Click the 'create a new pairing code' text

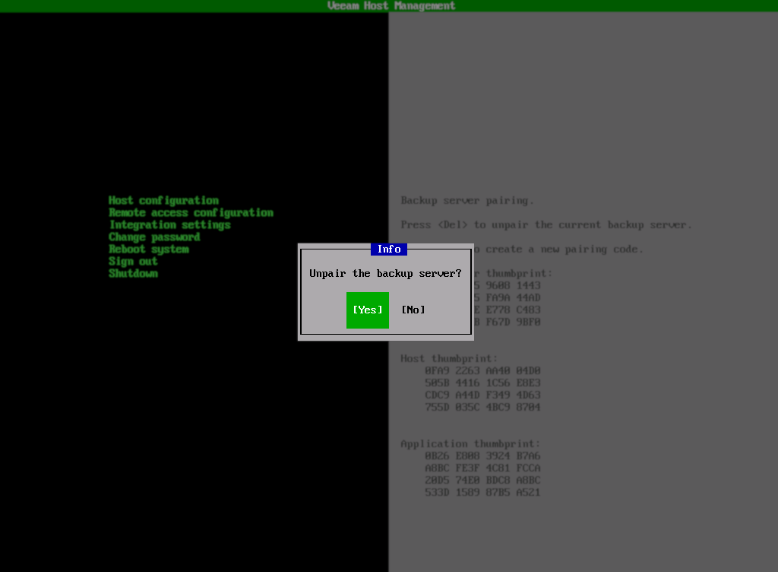[501, 249]
